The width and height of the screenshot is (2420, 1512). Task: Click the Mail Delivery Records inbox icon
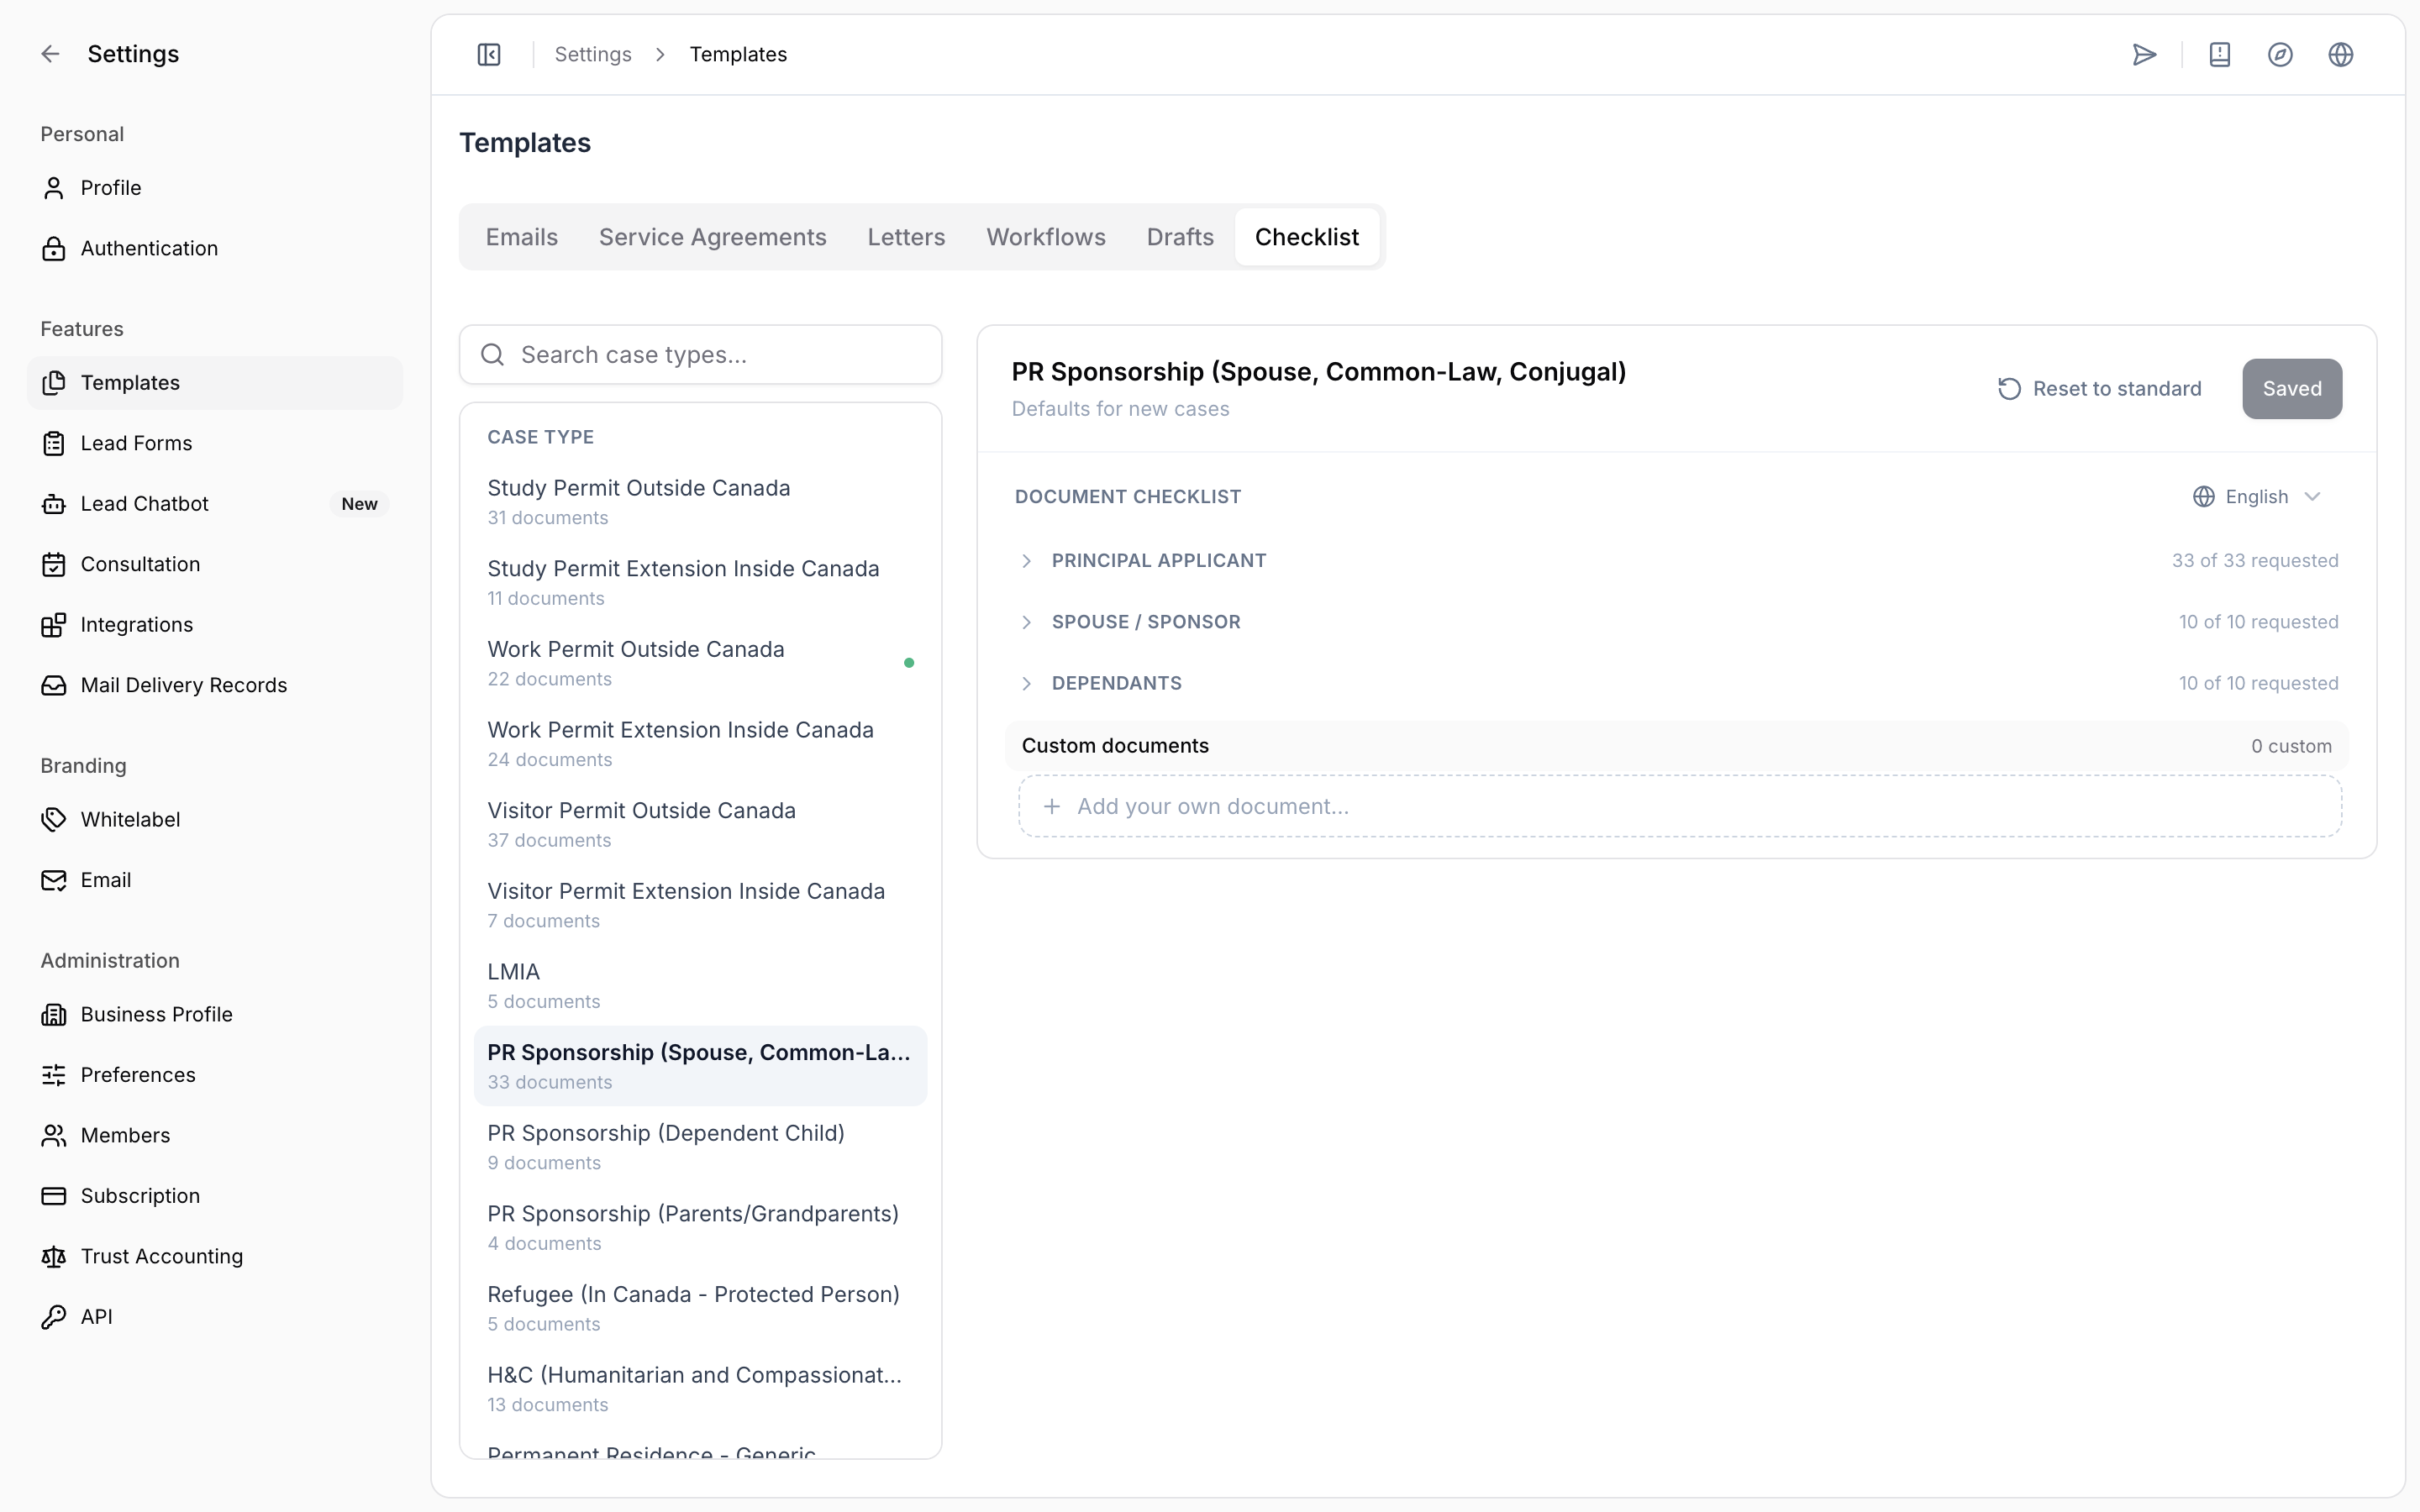coord(54,685)
